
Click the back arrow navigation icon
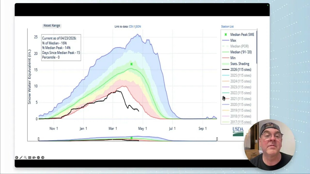click(x=17, y=158)
